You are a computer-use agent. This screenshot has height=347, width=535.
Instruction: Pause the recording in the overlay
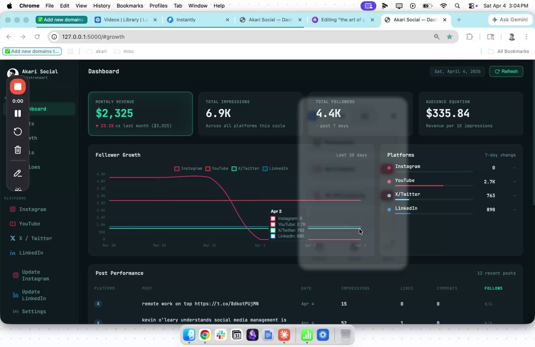[18, 113]
